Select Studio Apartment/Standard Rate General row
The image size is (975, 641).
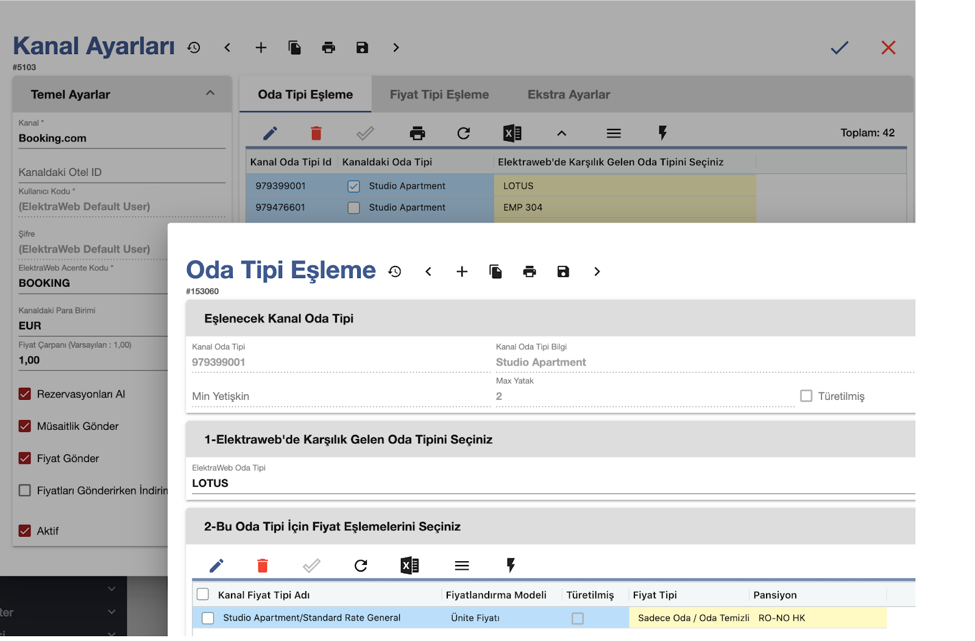click(x=208, y=618)
